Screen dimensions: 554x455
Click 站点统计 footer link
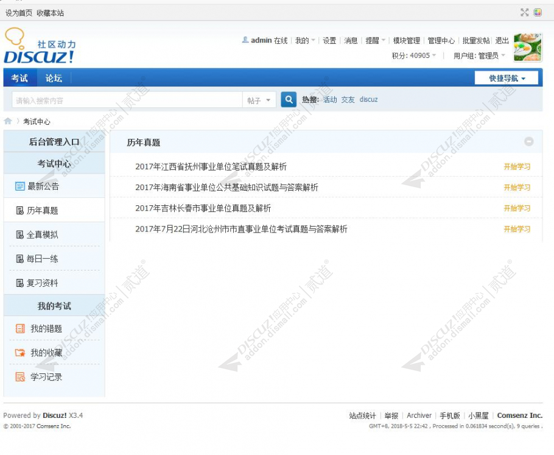point(362,415)
